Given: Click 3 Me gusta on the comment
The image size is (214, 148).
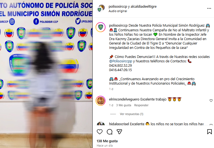Looking at the screenshot, I should (124, 105).
